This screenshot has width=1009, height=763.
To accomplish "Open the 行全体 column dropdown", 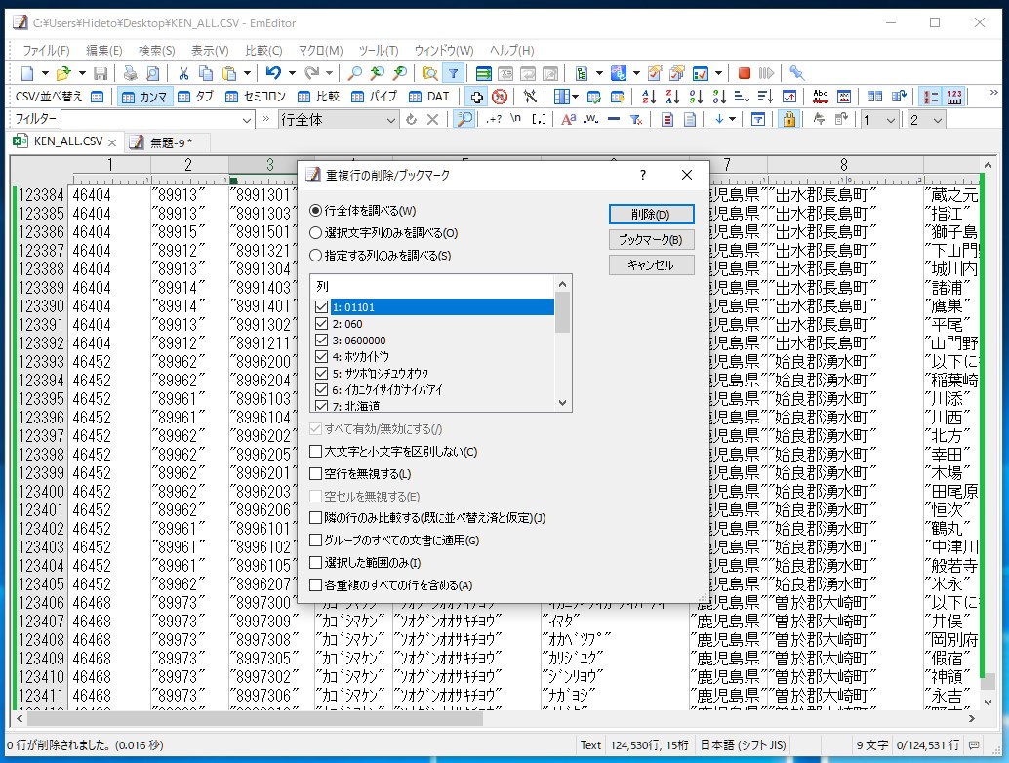I will tap(390, 120).
